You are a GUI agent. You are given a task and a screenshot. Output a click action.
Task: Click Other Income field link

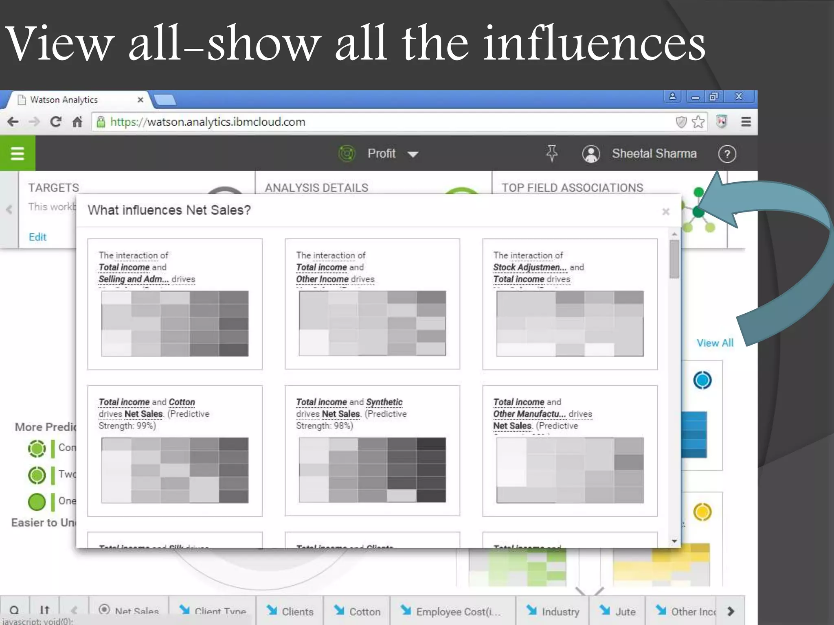[x=322, y=279]
